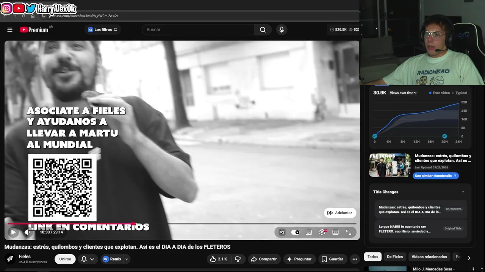The image size is (485, 272).
Task: Show more chips with right arrow
Action: tap(469, 258)
